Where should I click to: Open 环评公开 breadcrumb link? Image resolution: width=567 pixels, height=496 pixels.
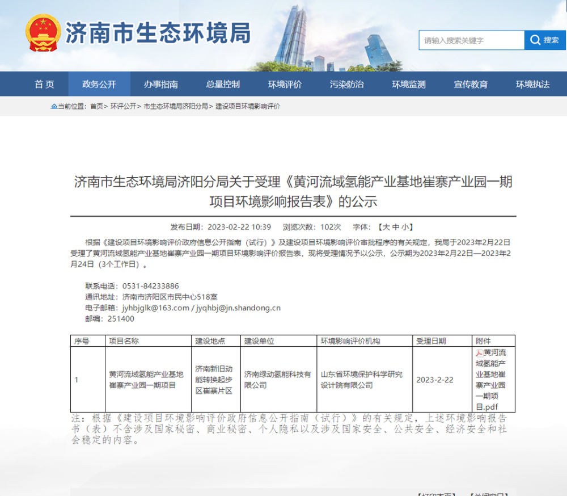[x=123, y=107]
